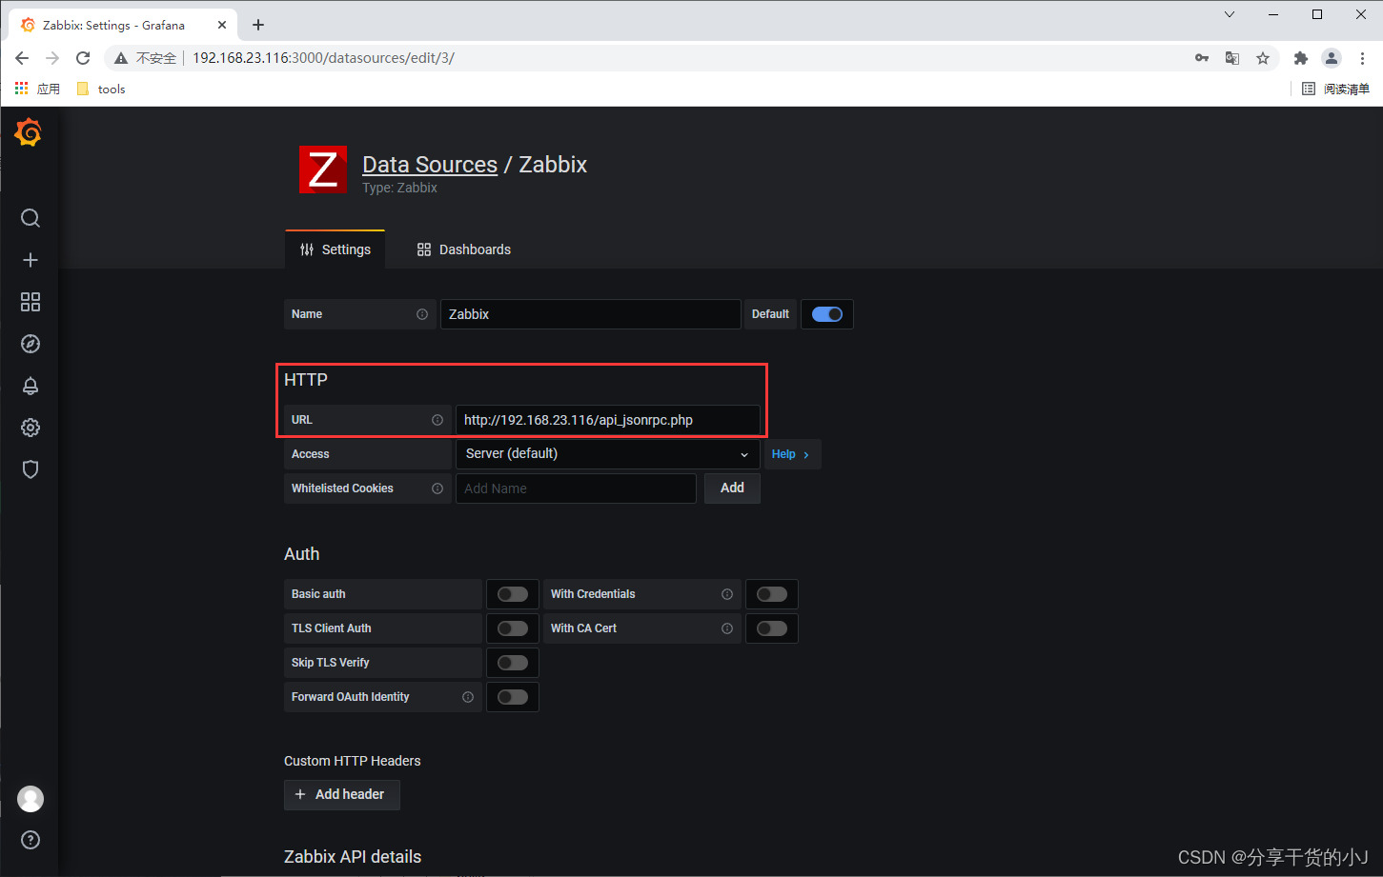
Task: Close the Zabbix Settings browser tab
Action: click(x=222, y=25)
